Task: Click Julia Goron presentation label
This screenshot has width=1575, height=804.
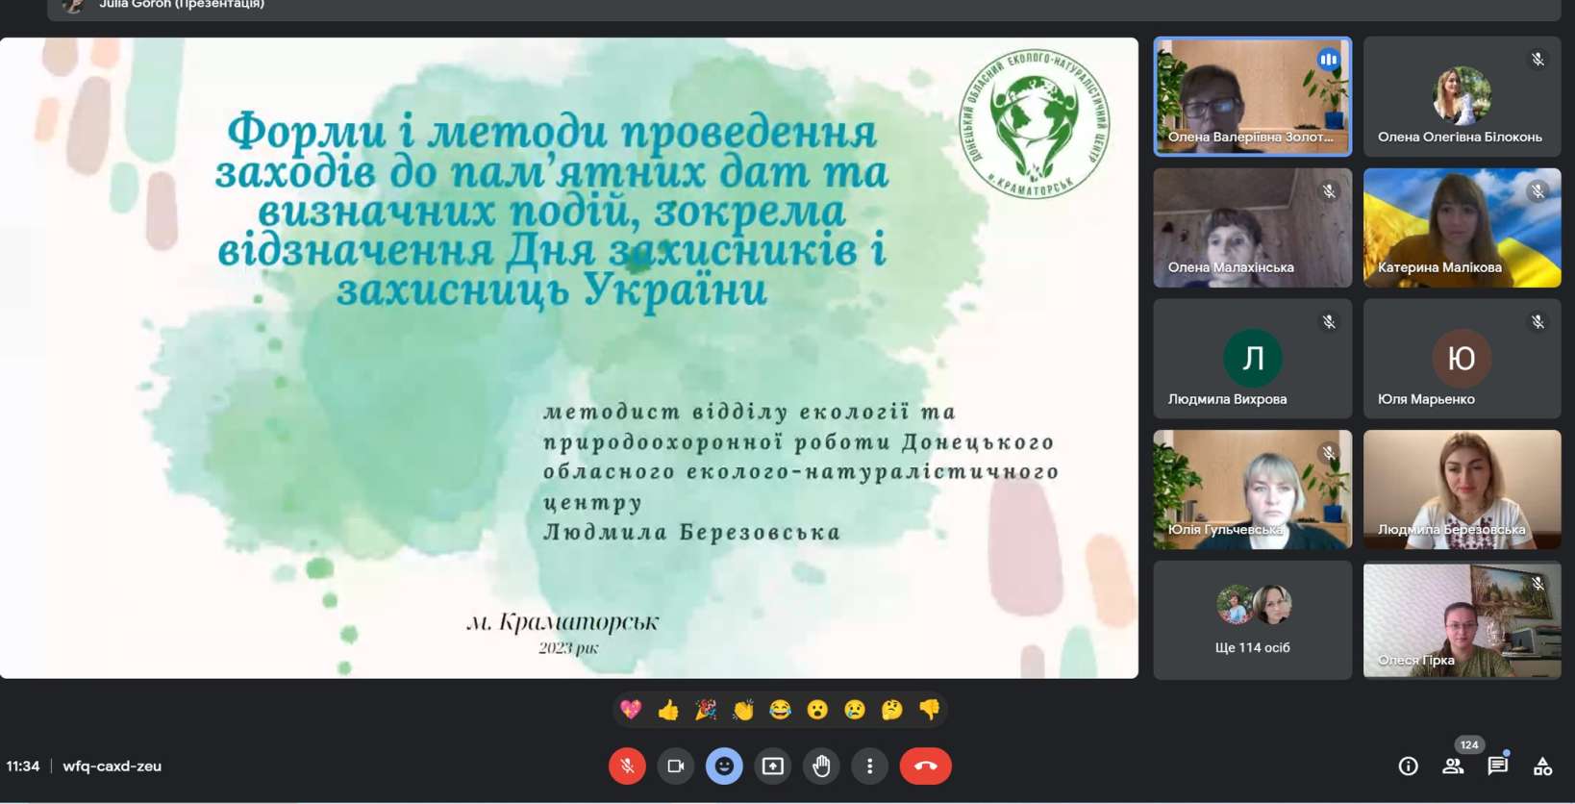Action: (x=182, y=4)
